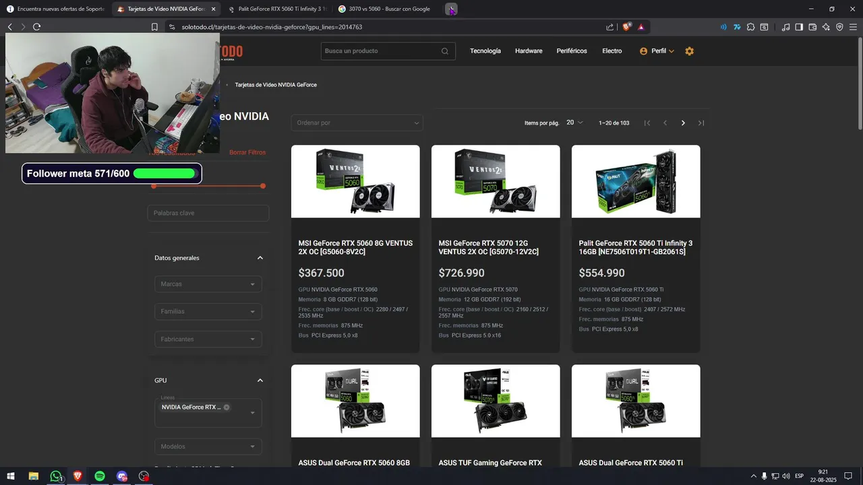Focus the Palabras clave keyword field

[208, 213]
